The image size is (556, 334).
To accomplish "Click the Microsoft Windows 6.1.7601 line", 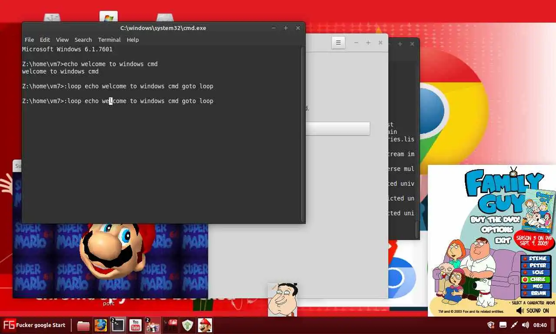I will [67, 49].
